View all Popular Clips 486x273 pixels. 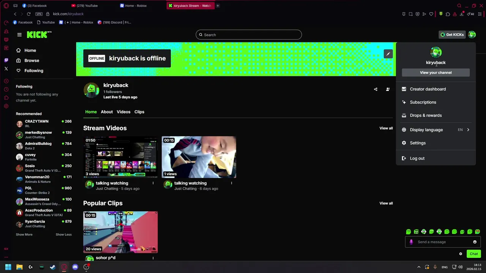pos(386,203)
